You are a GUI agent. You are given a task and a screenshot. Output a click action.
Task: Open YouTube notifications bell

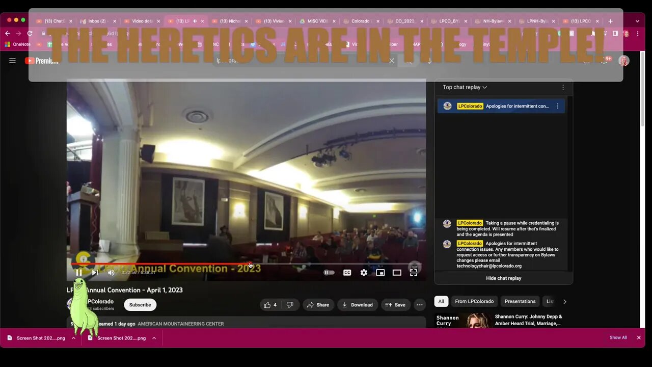[x=605, y=61]
